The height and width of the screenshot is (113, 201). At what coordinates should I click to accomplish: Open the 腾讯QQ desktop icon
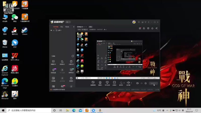point(15,31)
